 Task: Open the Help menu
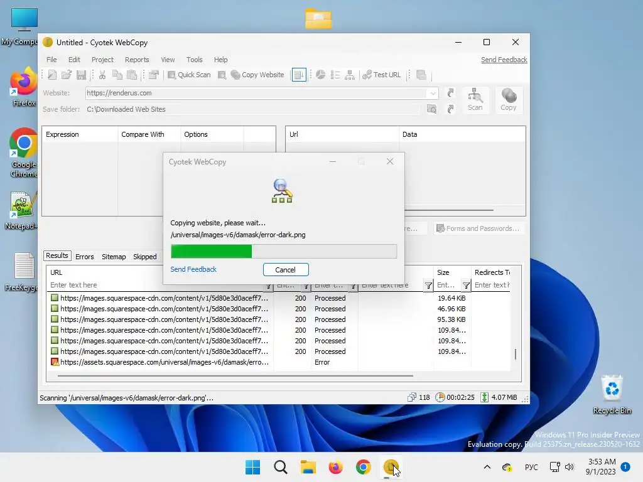[220, 60]
